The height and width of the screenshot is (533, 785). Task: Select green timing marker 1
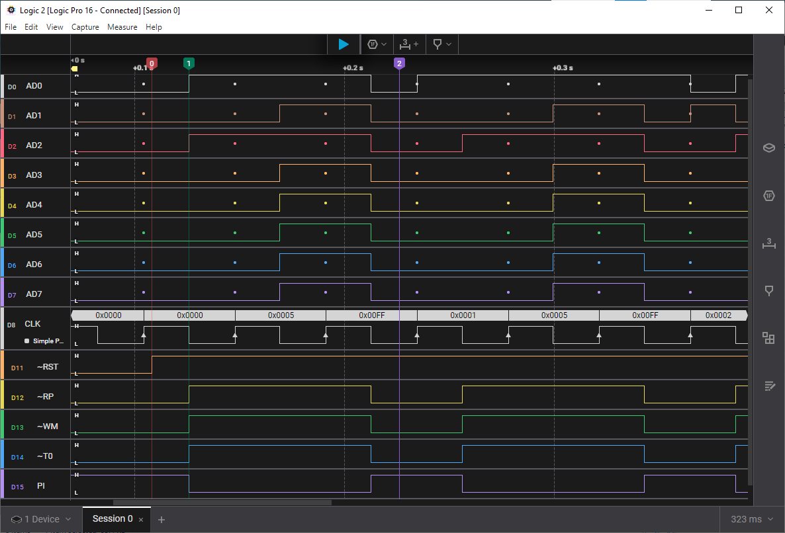click(x=189, y=63)
